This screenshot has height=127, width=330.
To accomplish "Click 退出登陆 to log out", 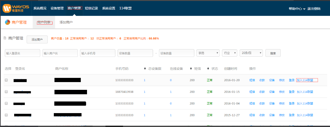I will [314, 9].
